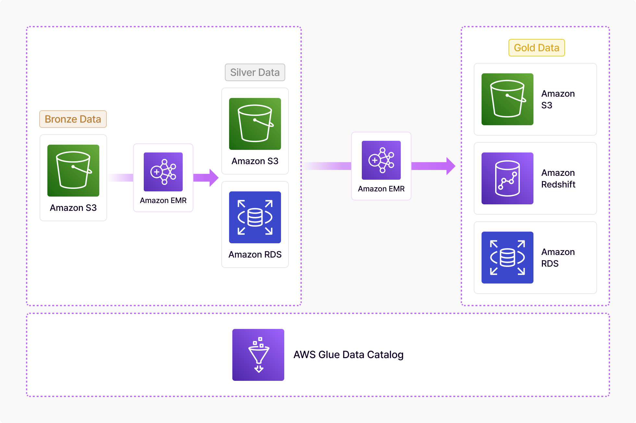Select the Bronze Data label
Viewport: 636px width, 423px height.
[x=73, y=119]
